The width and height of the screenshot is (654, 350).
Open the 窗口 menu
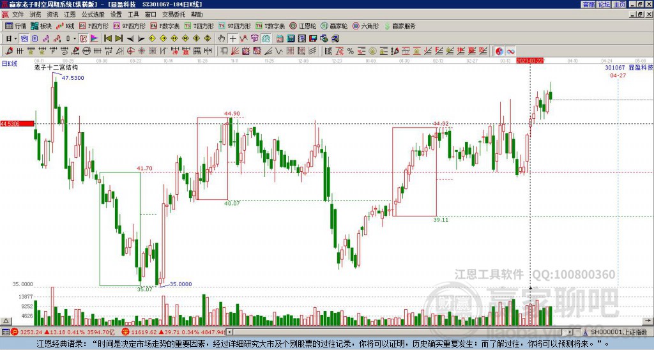pos(151,15)
